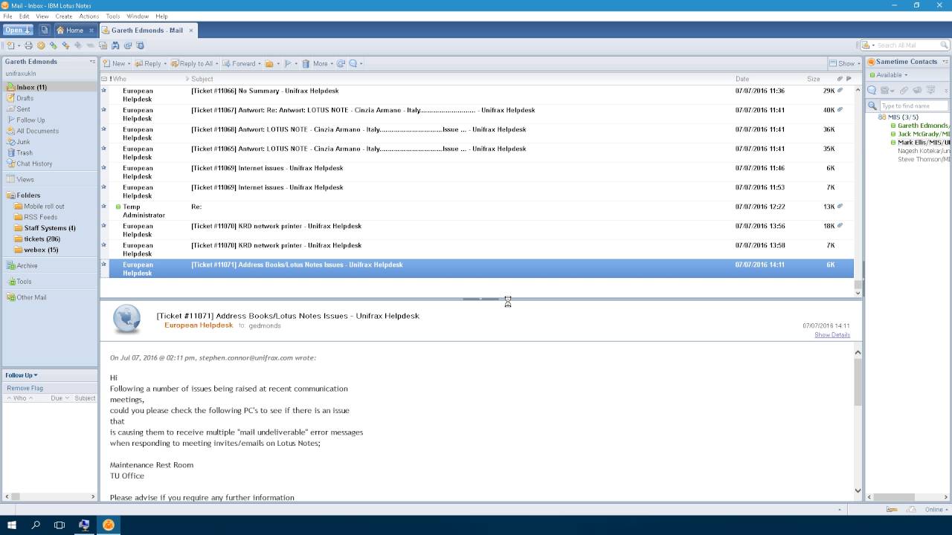Sort by the Date column header
This screenshot has width=952, height=535.
[x=742, y=79]
